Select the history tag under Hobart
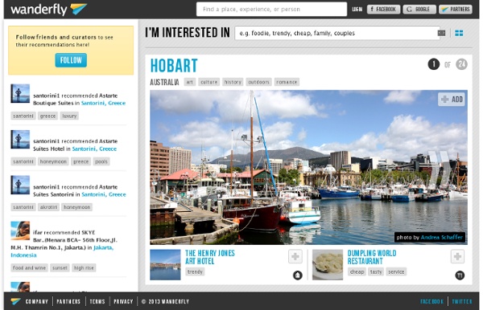Image resolution: width=483 pixels, height=310 pixels. 233,82
